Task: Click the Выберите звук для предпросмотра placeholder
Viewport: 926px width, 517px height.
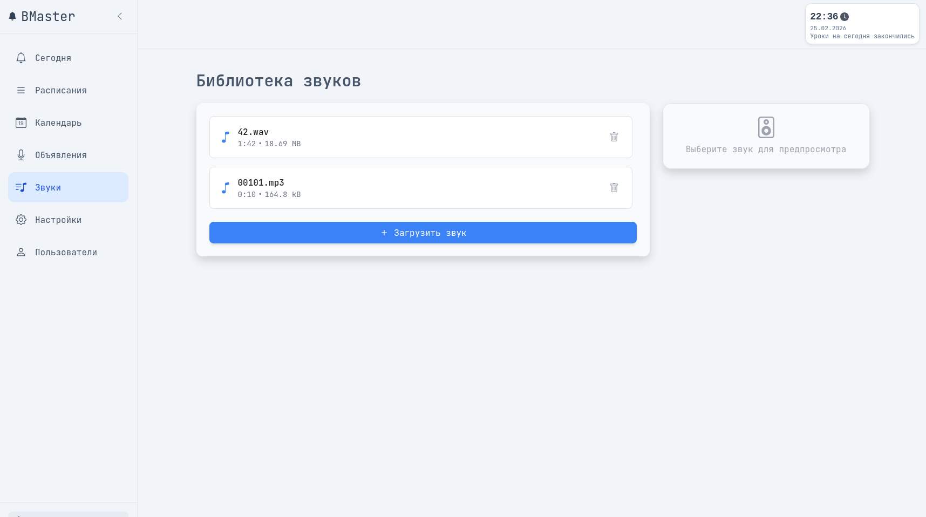Action: tap(766, 149)
